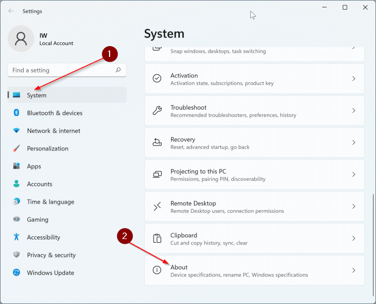Click the Local Account label
Image resolution: width=376 pixels, height=304 pixels.
56,43
